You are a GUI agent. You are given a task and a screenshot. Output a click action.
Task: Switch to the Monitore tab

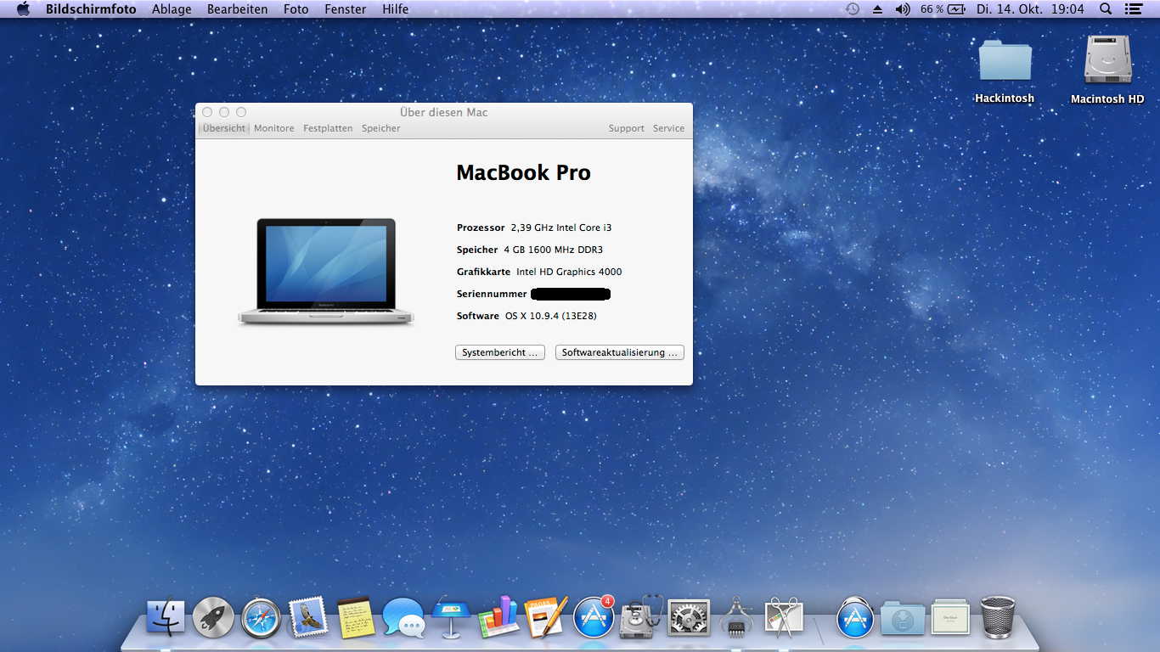273,128
